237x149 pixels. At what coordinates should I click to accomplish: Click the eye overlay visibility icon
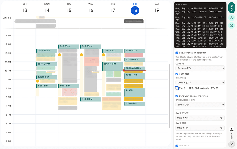click(232, 18)
